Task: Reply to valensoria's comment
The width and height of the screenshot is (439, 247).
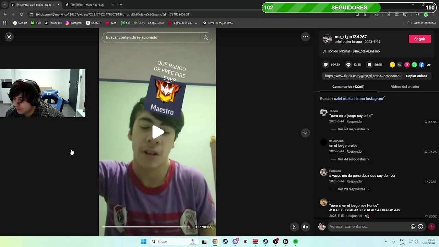Action: click(354, 151)
